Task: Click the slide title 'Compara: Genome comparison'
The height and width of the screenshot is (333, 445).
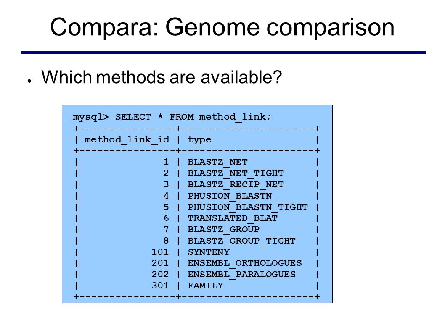Action: click(x=222, y=27)
